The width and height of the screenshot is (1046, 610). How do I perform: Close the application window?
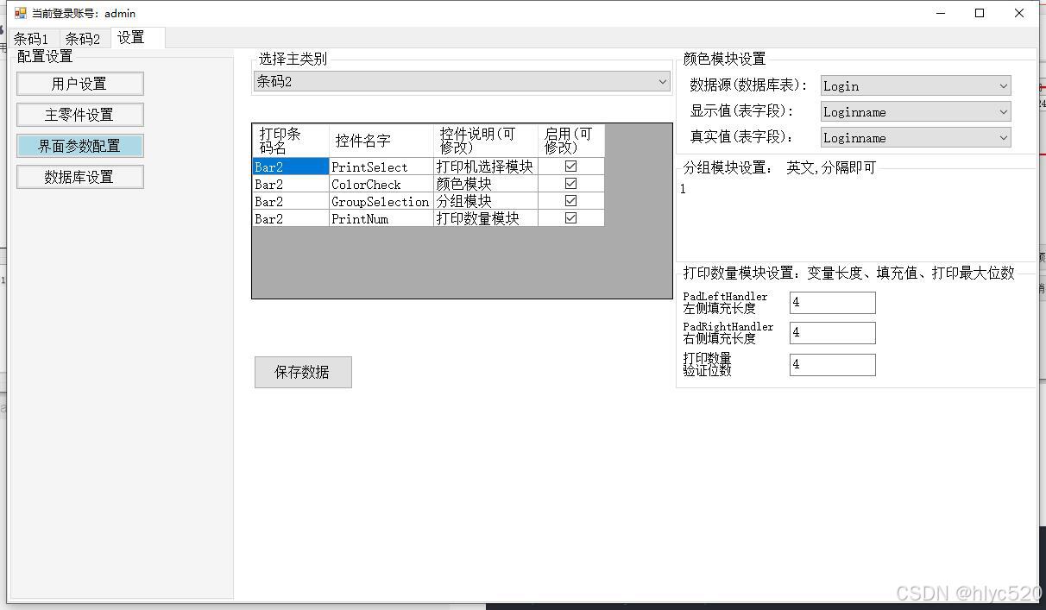[1019, 13]
